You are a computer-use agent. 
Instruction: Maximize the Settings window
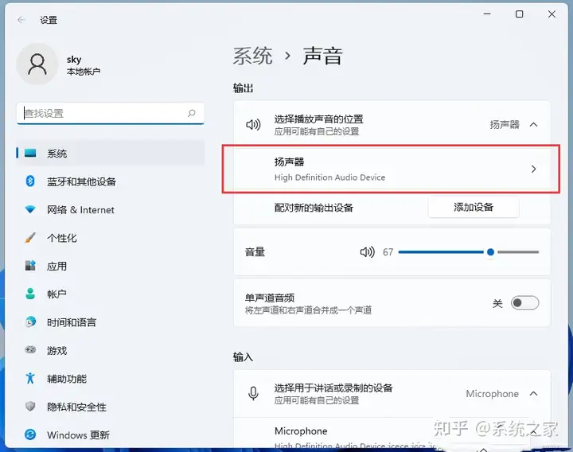coord(519,14)
